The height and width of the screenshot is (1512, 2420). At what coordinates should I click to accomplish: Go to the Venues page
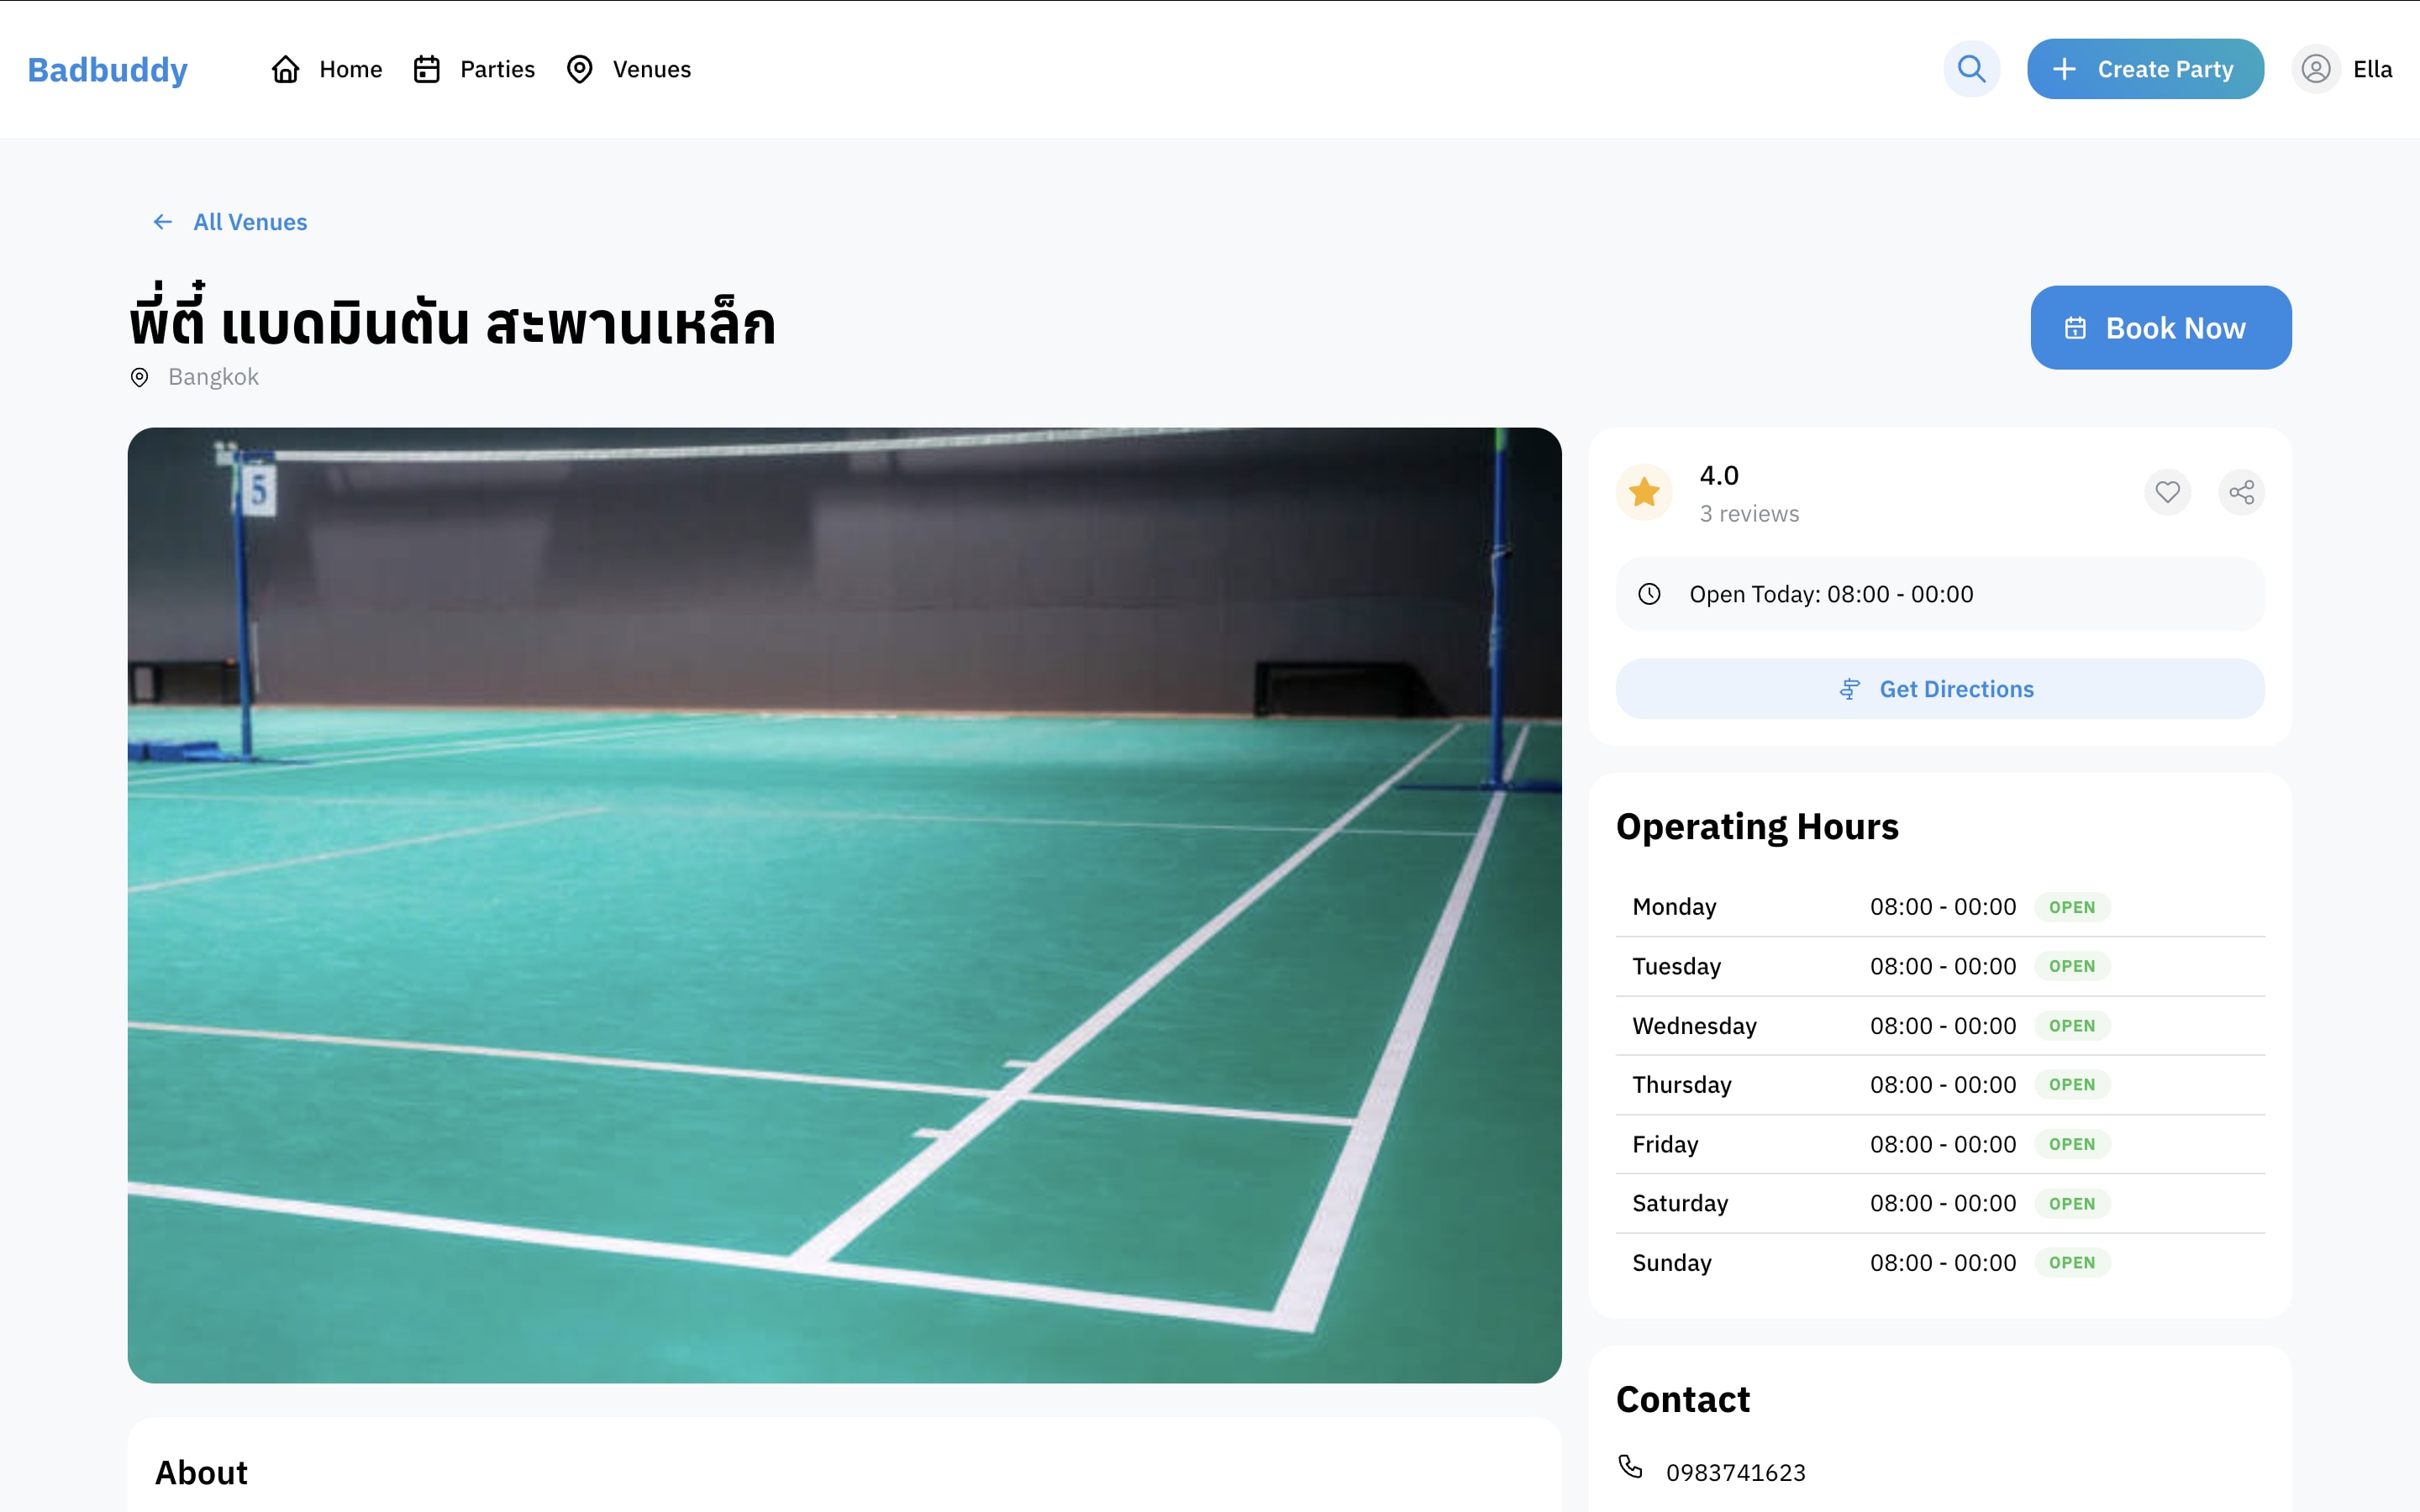click(651, 69)
